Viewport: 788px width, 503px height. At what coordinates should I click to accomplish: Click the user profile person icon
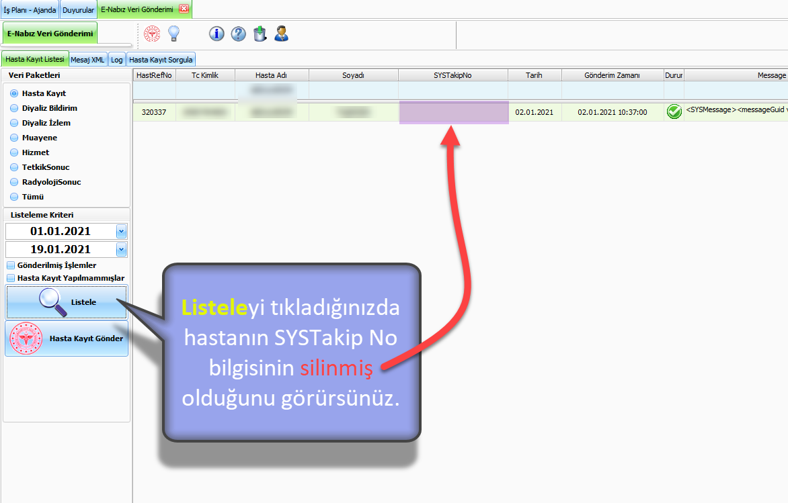click(282, 34)
